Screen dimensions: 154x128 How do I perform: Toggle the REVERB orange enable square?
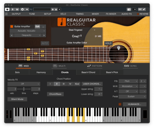click(138, 14)
